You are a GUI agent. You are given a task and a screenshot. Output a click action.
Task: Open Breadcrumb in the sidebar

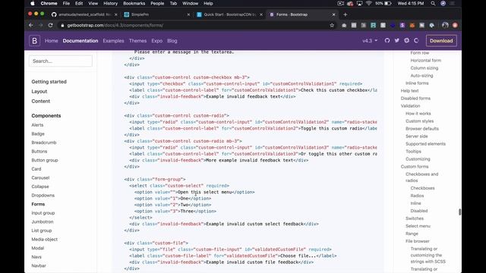pos(44,143)
